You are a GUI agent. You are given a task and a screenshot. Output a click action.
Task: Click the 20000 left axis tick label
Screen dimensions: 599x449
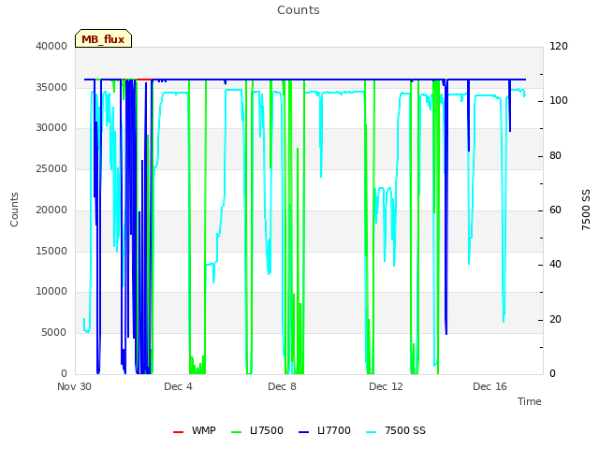[51, 210]
